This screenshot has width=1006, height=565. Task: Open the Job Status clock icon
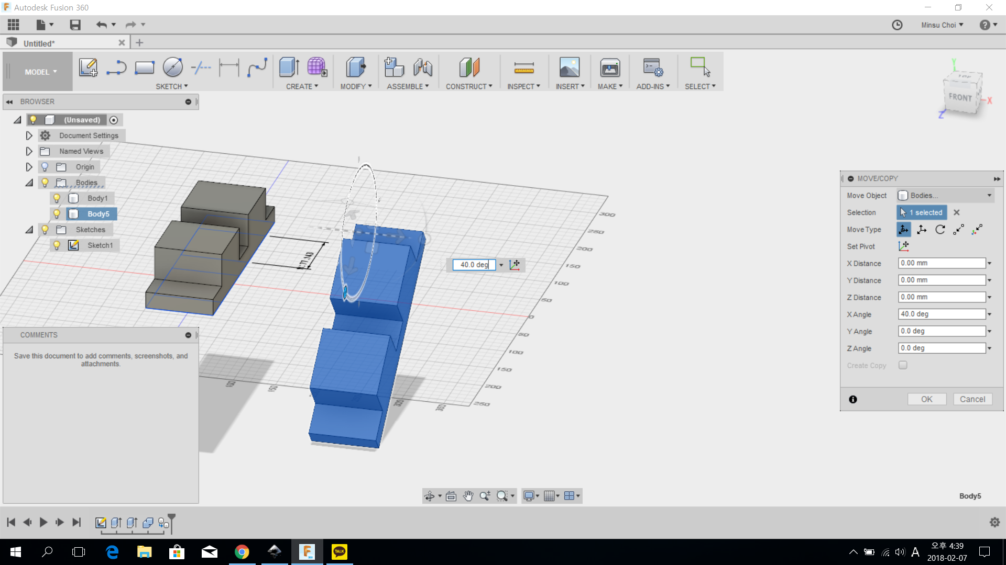(898, 25)
